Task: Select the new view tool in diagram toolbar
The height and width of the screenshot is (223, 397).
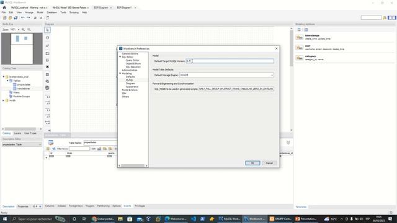Action: [x=47, y=81]
